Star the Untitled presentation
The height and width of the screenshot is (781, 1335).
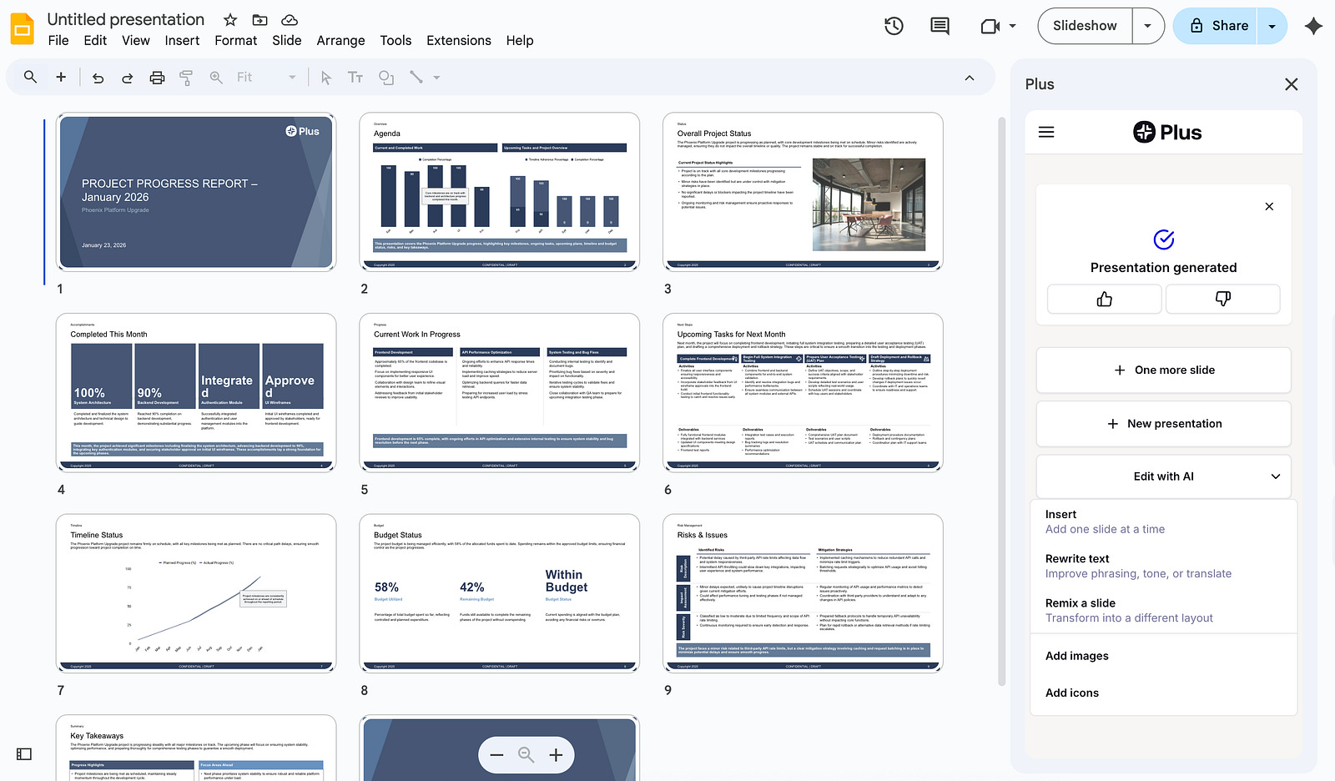click(x=230, y=20)
